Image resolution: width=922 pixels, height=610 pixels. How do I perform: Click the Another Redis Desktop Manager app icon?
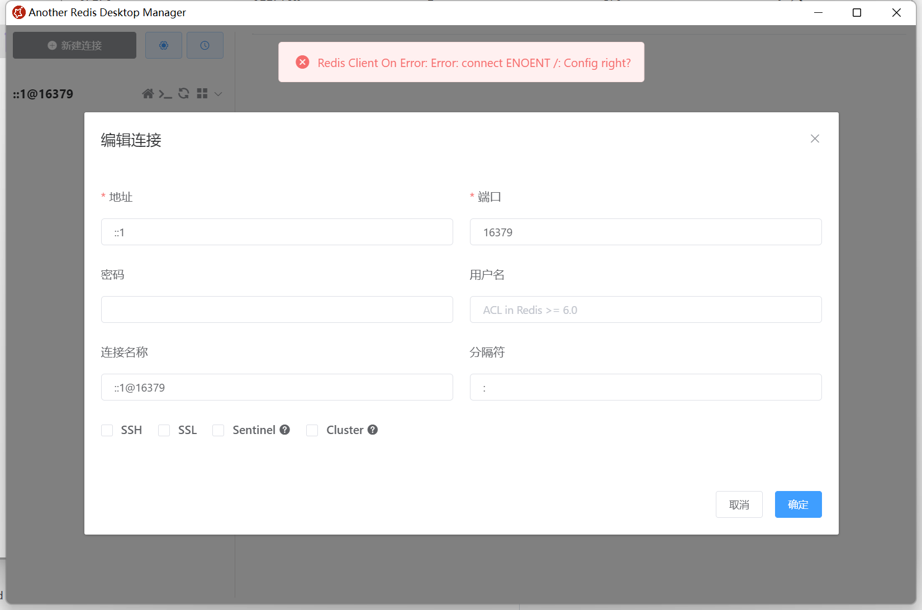click(19, 12)
